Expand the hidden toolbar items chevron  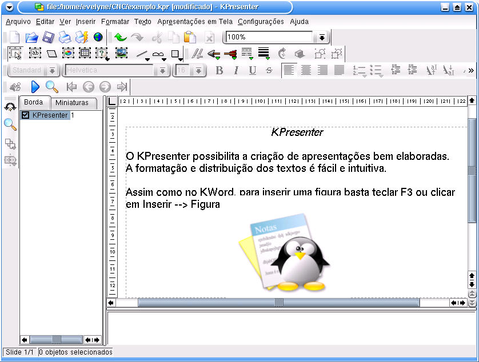click(470, 70)
